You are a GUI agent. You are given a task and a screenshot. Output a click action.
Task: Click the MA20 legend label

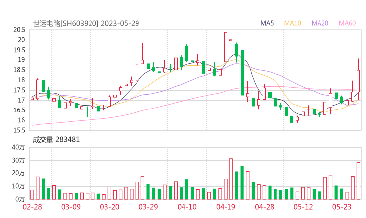tap(320, 23)
